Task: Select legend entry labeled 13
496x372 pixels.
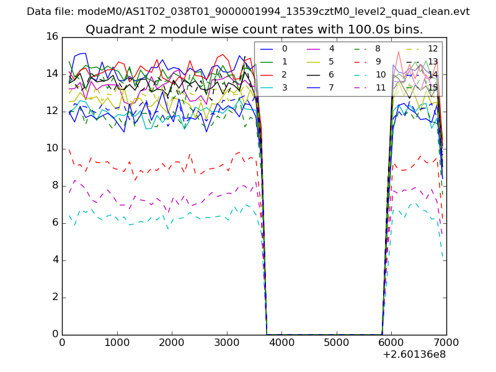Action: click(432, 61)
